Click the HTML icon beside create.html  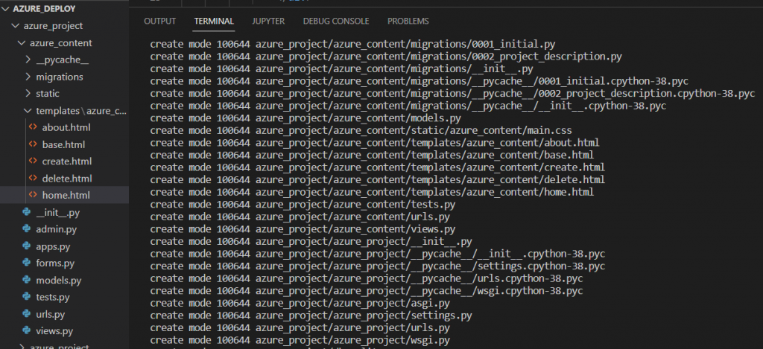(x=33, y=161)
